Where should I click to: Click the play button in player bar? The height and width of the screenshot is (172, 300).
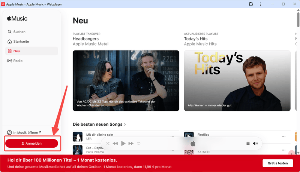click(123, 144)
